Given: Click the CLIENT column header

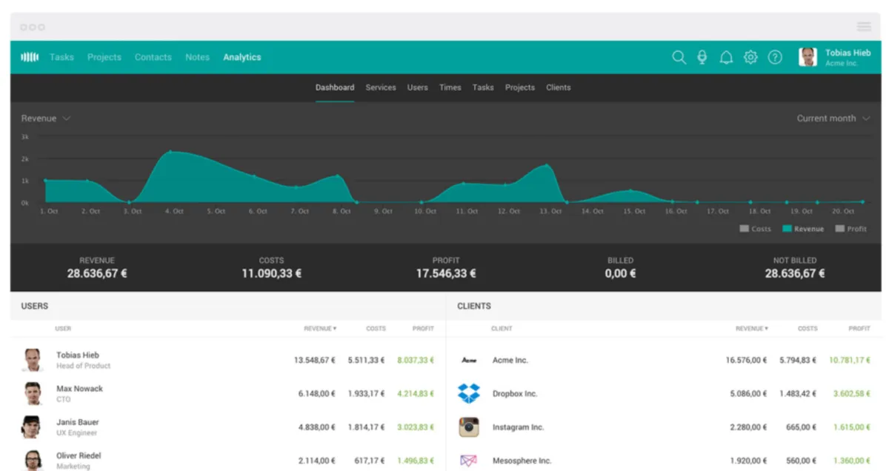Looking at the screenshot, I should click(502, 328).
